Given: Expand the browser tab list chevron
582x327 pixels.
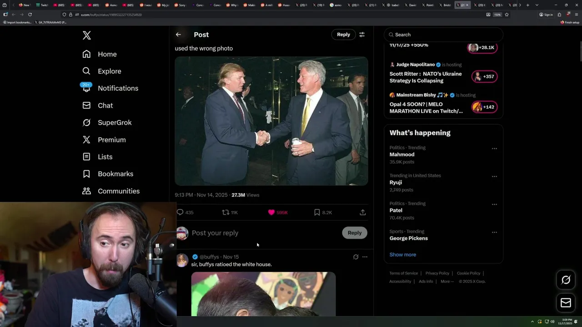Looking at the screenshot, I should (x=537, y=5).
